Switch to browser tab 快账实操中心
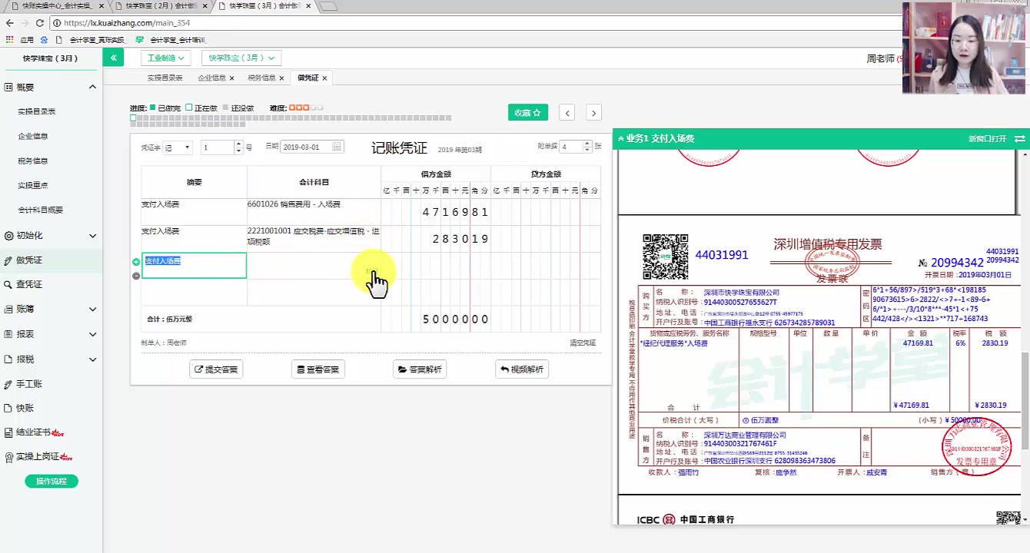The width and height of the screenshot is (1030, 553). (x=56, y=6)
